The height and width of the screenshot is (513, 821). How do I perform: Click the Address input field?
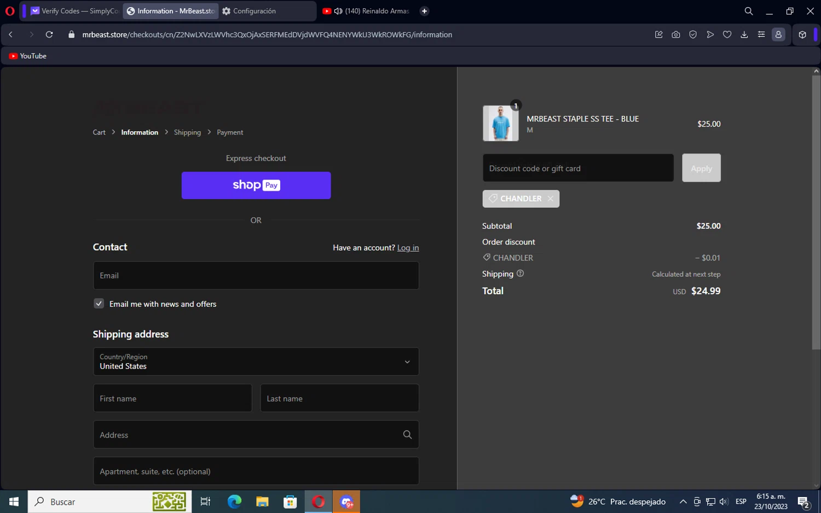(x=256, y=435)
